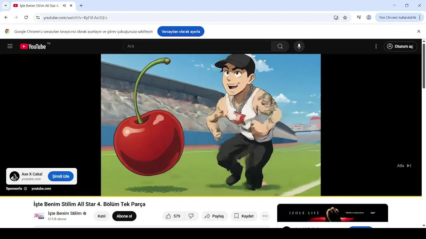Viewport: 426px width, 239px height.
Task: Like the video showing 579 likes
Action: point(173,216)
